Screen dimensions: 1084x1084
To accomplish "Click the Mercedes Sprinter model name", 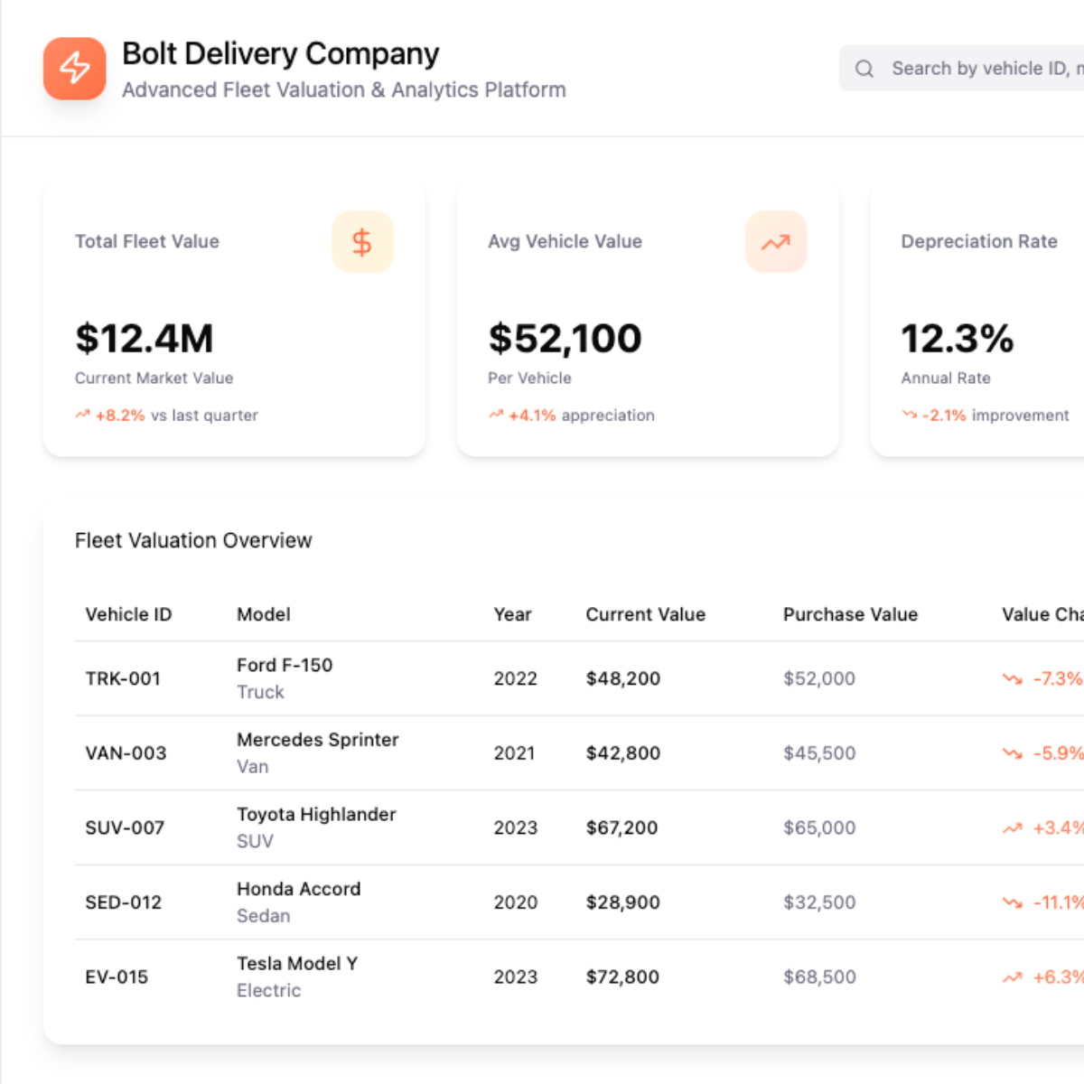I will click(x=317, y=739).
